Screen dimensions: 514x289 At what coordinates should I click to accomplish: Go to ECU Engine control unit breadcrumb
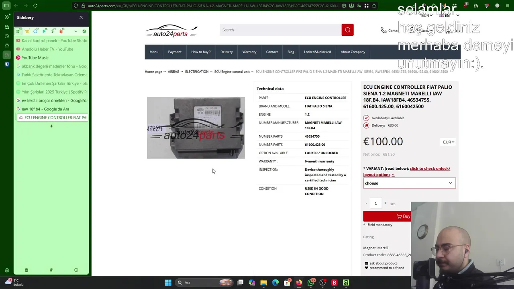pos(232,71)
